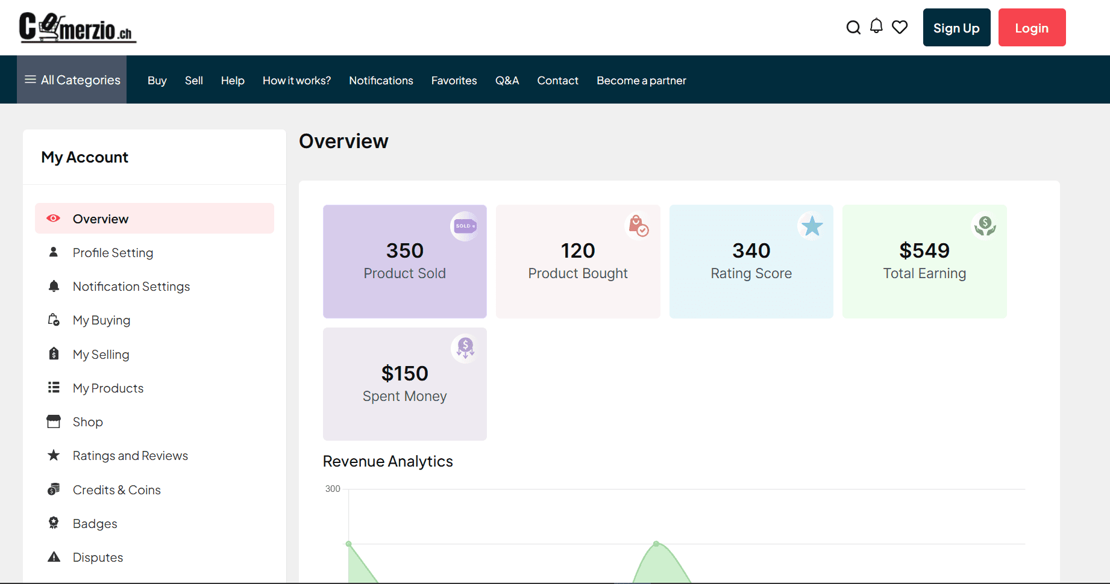Click the Sign Up button
This screenshot has height=584, width=1110.
click(x=956, y=28)
